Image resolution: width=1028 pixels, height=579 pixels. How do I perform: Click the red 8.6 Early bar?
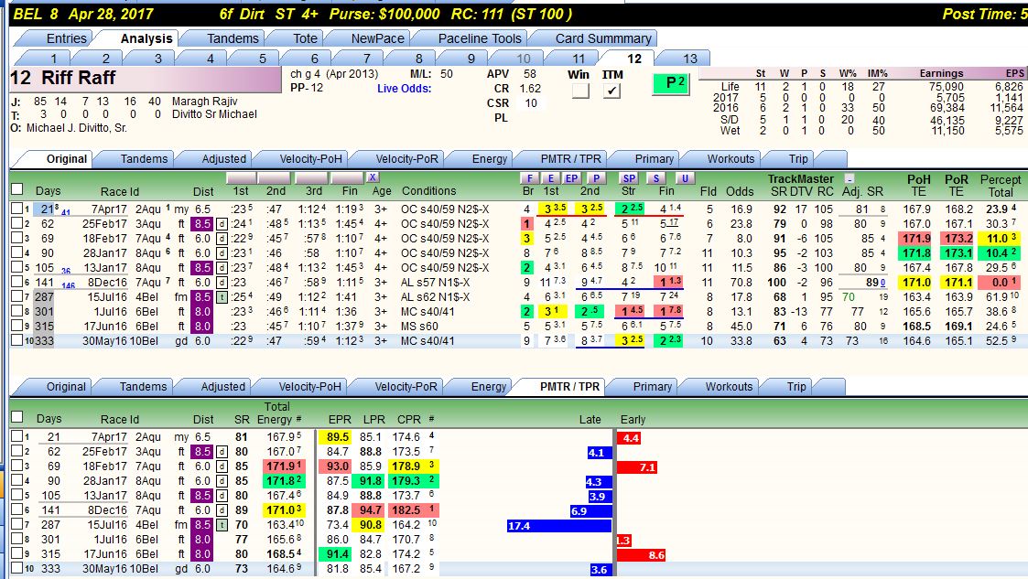pos(641,555)
